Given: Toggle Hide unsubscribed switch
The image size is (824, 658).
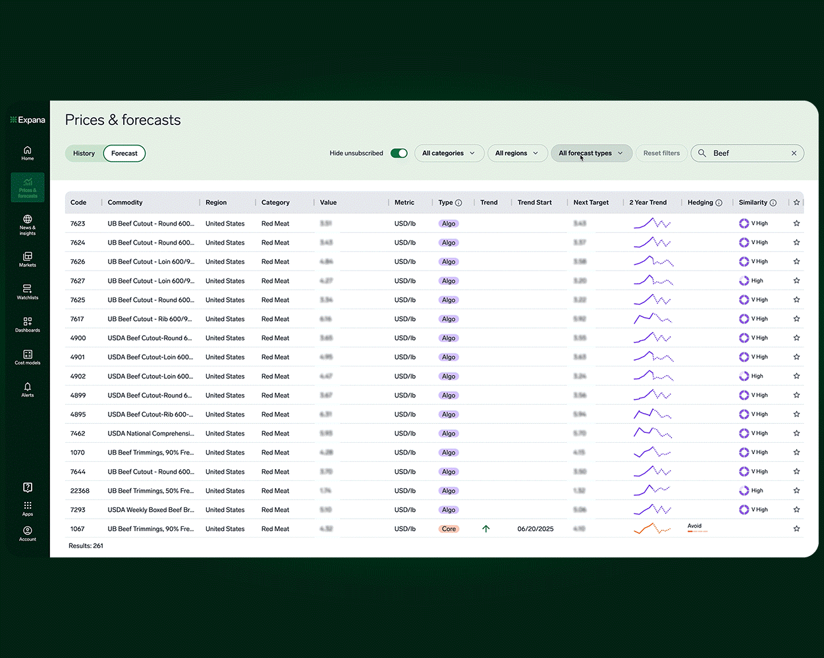Looking at the screenshot, I should (x=398, y=153).
